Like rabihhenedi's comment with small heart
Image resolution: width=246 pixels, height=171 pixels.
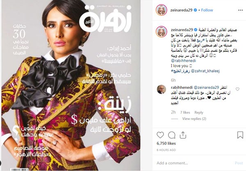coord(237,89)
